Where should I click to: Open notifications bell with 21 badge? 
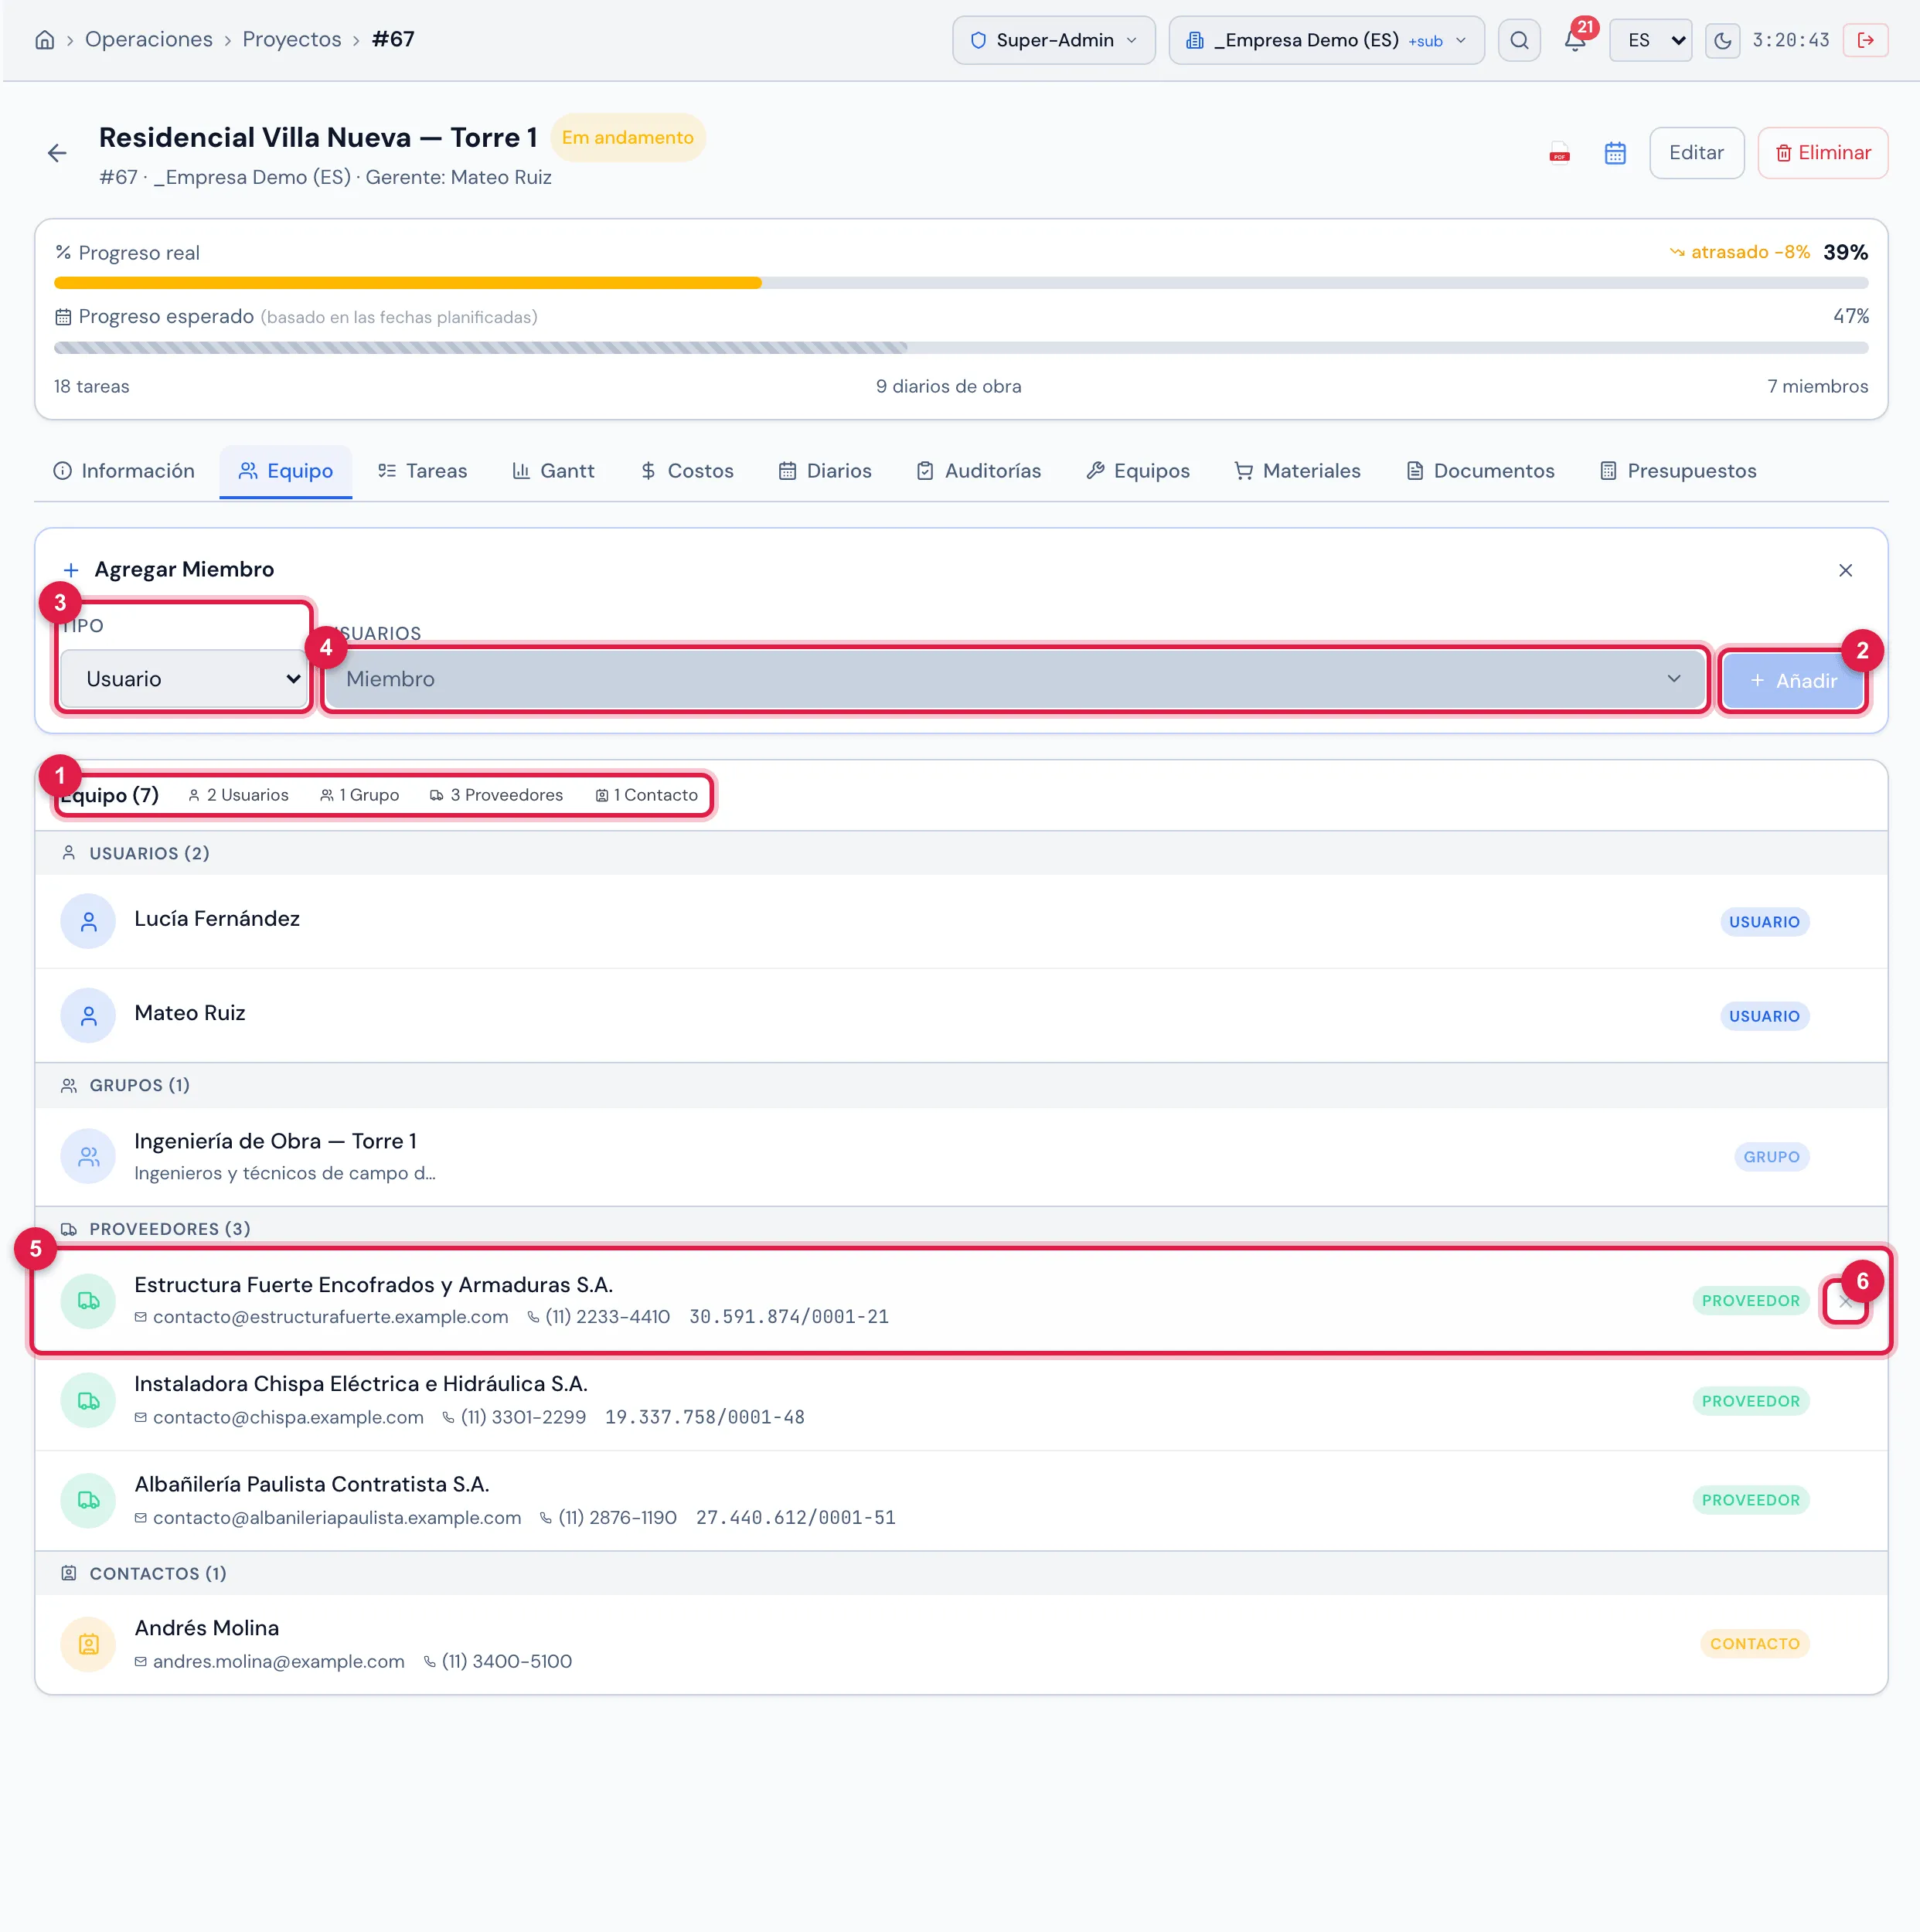tap(1575, 40)
